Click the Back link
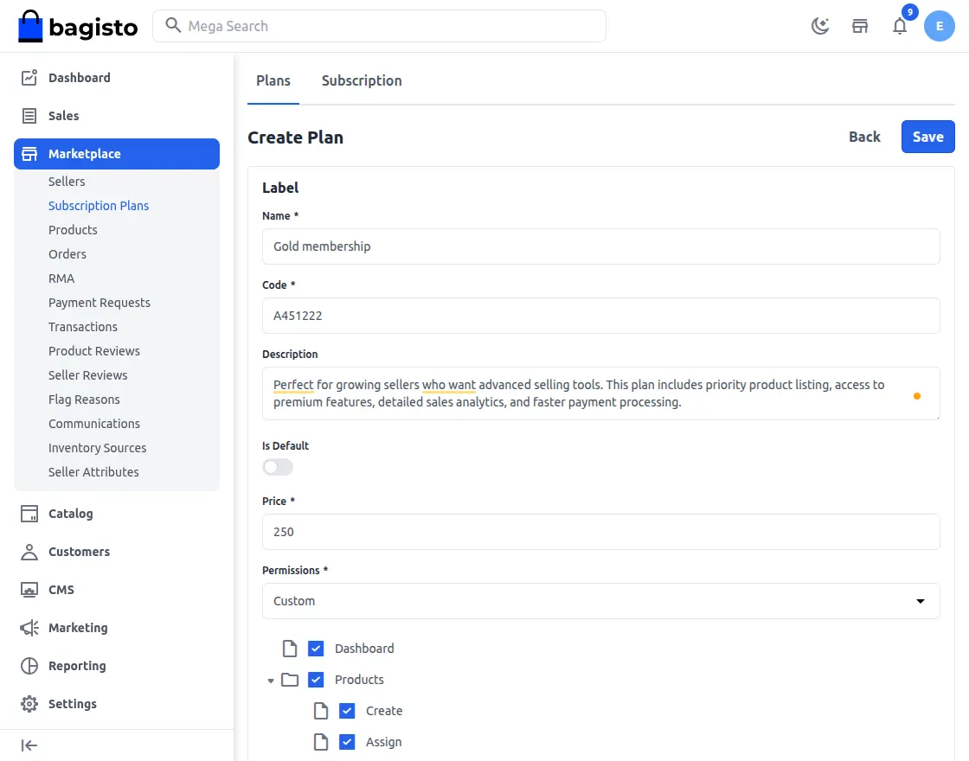Screen dimensions: 969x761 [864, 137]
